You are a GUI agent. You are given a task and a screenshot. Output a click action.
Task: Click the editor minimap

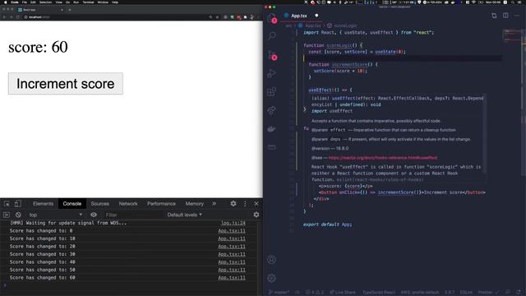point(512,35)
